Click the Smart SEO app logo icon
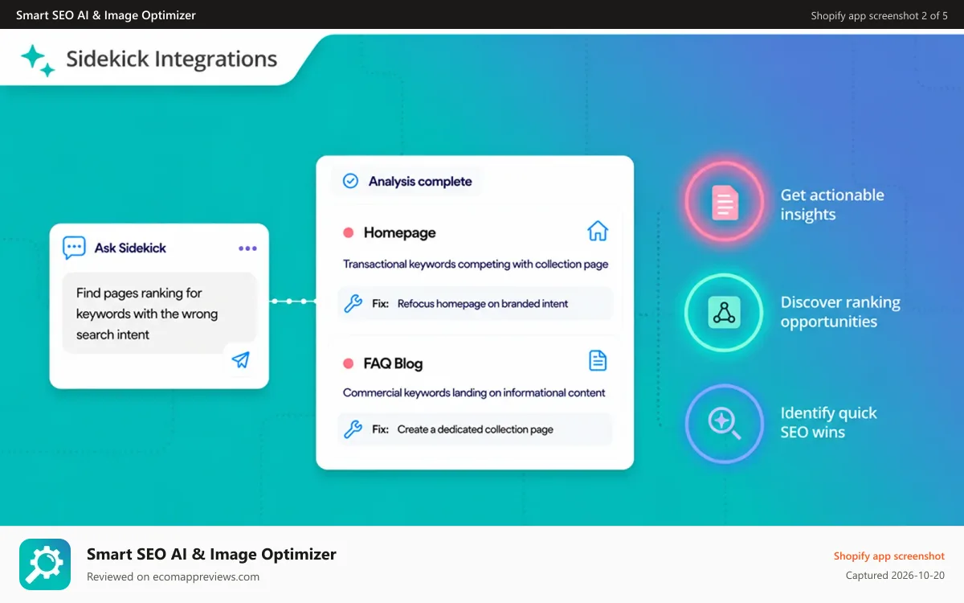Screen dimensions: 964x603 tap(45, 564)
